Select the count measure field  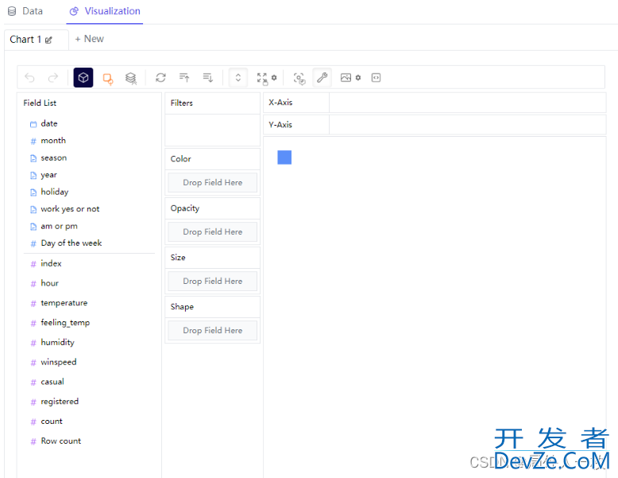[x=52, y=422]
